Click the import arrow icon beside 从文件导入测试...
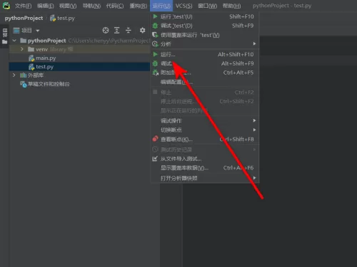The image size is (357, 267). click(155, 159)
